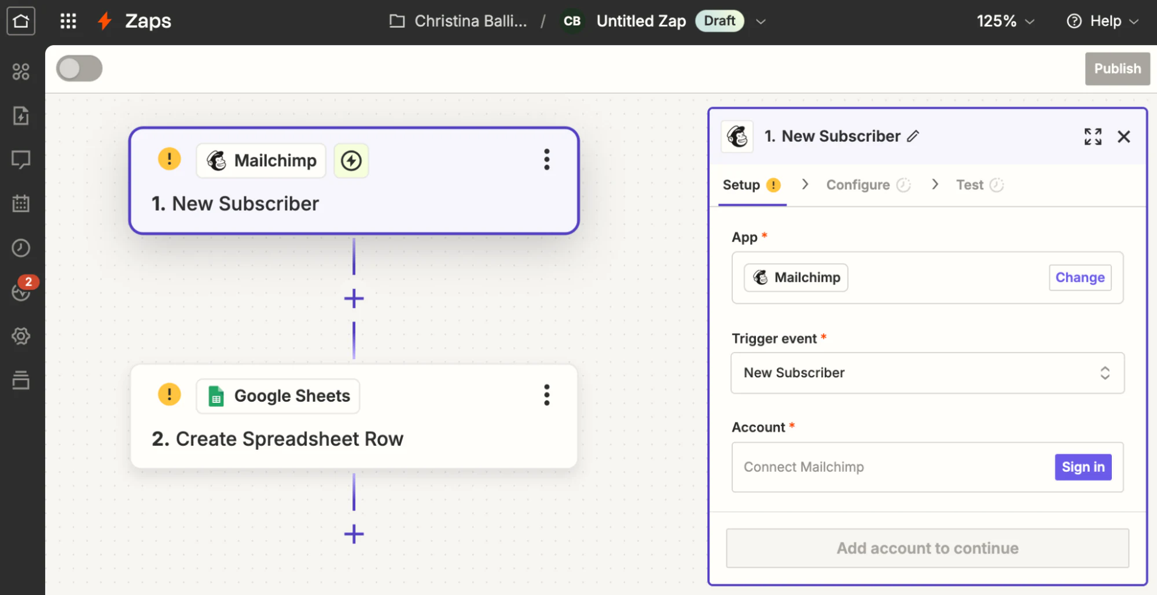The height and width of the screenshot is (595, 1157).
Task: Open the sidebar history clock icon
Action: point(21,248)
